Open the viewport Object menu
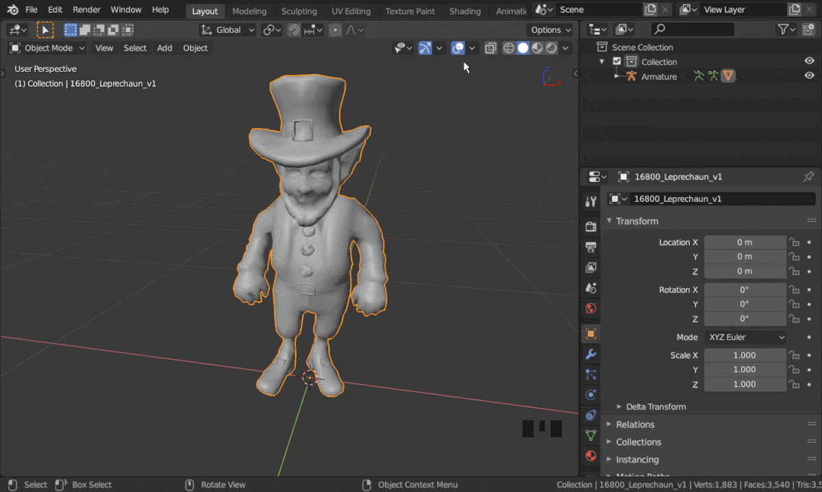 click(195, 48)
